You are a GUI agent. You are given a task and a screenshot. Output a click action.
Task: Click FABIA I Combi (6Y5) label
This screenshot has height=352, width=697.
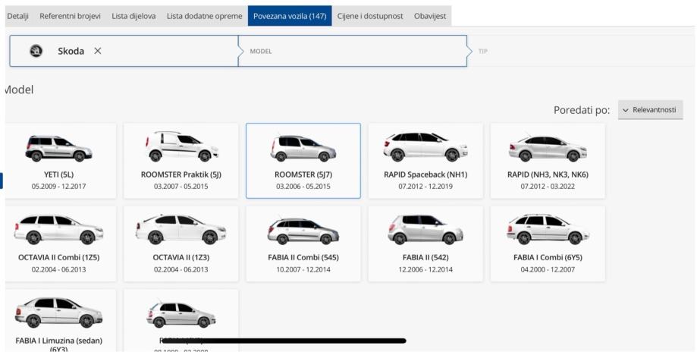[548, 257]
